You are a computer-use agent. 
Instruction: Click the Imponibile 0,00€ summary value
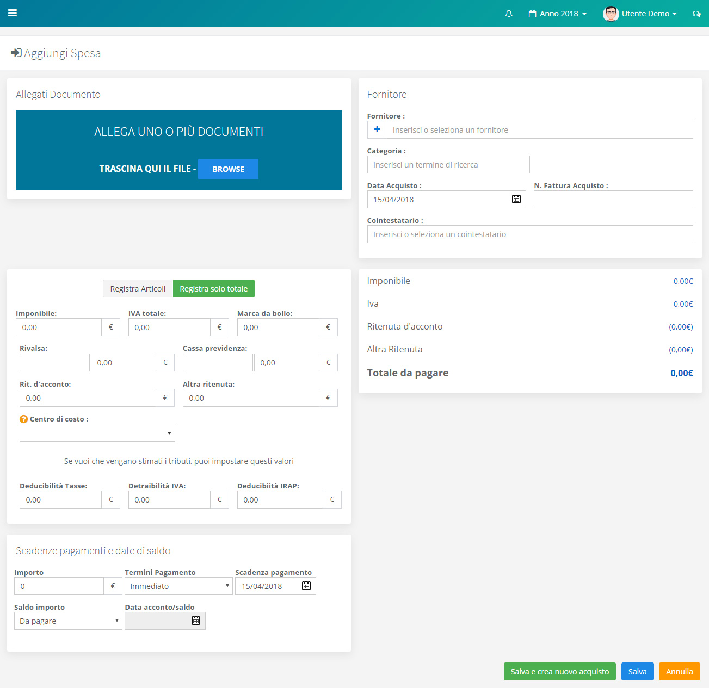click(x=683, y=281)
